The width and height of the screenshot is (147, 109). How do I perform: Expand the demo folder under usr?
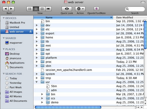42,102
